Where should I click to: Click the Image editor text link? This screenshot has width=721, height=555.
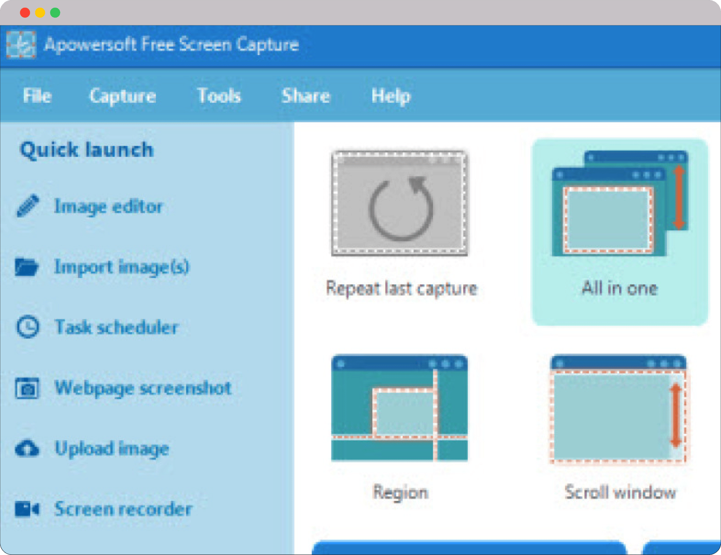click(x=108, y=206)
